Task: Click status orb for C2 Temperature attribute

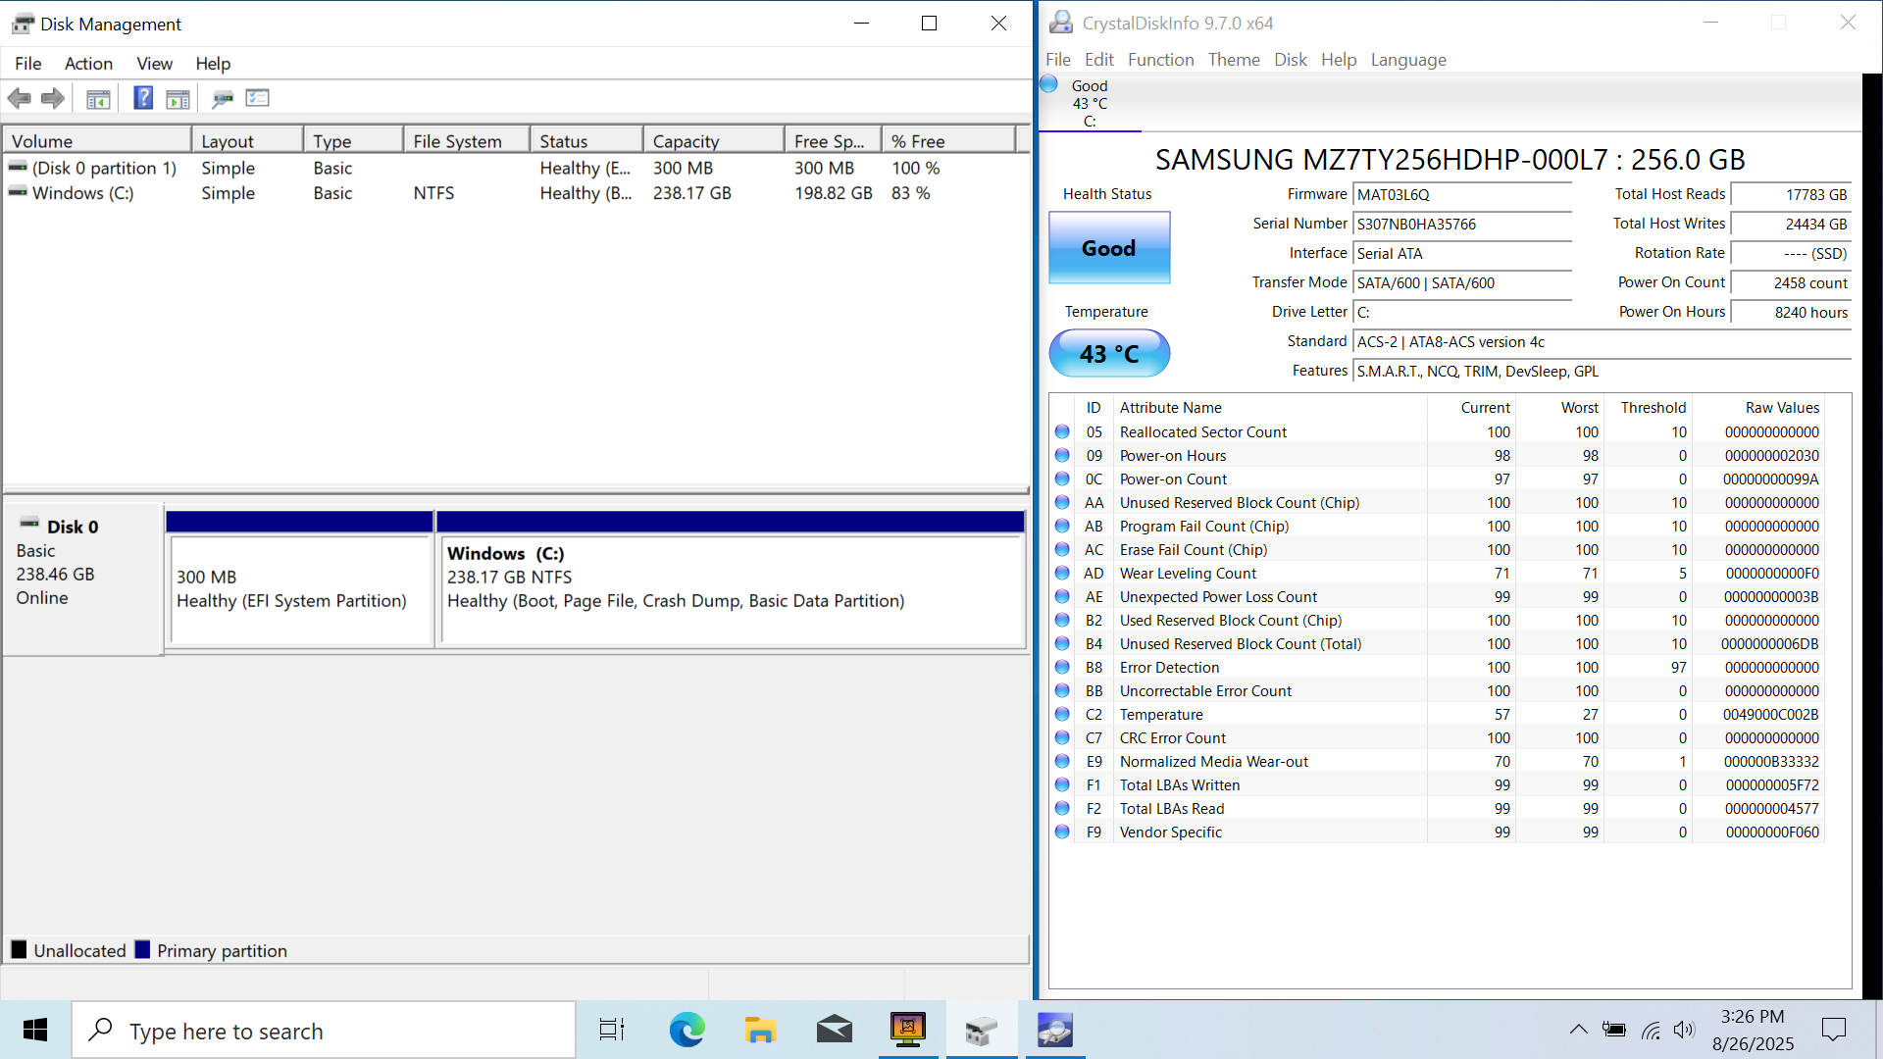Action: (x=1062, y=714)
